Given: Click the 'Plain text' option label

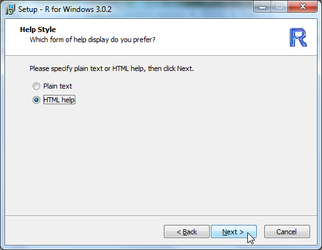Looking at the screenshot, I should click(x=58, y=86).
